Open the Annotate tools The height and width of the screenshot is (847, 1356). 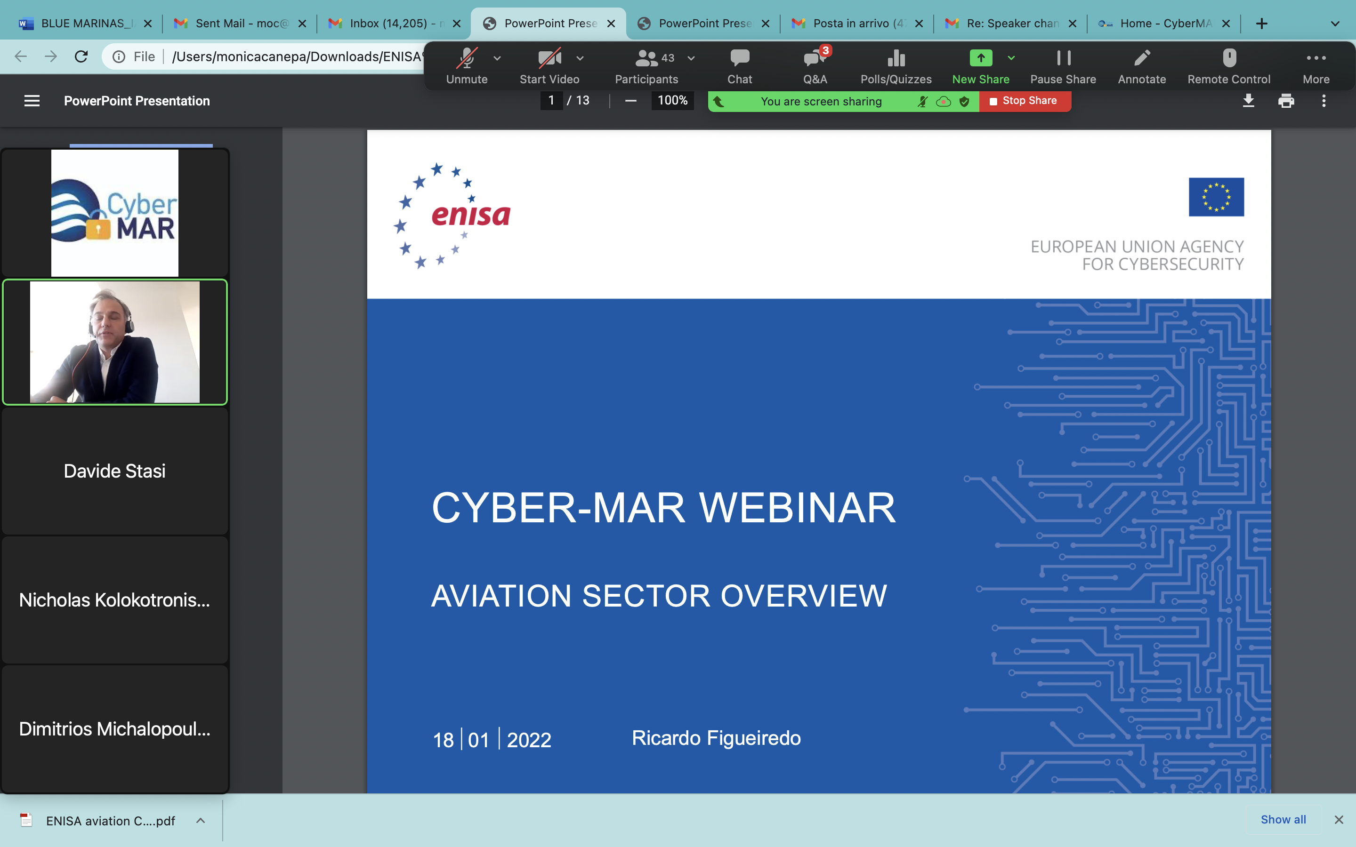(1142, 66)
